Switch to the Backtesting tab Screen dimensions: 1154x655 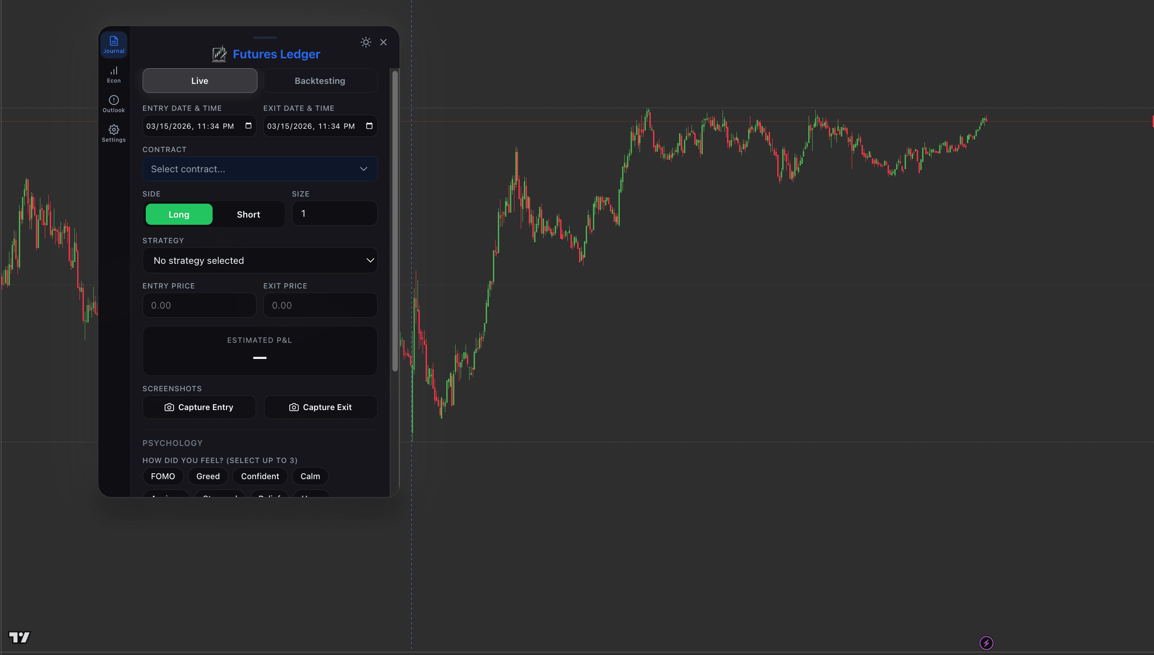[320, 80]
